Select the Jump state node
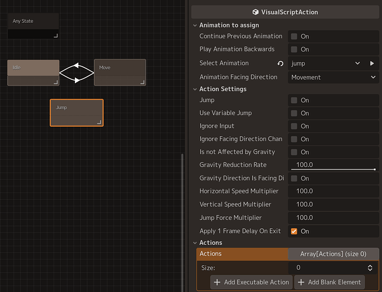The height and width of the screenshot is (292, 382). [x=77, y=113]
